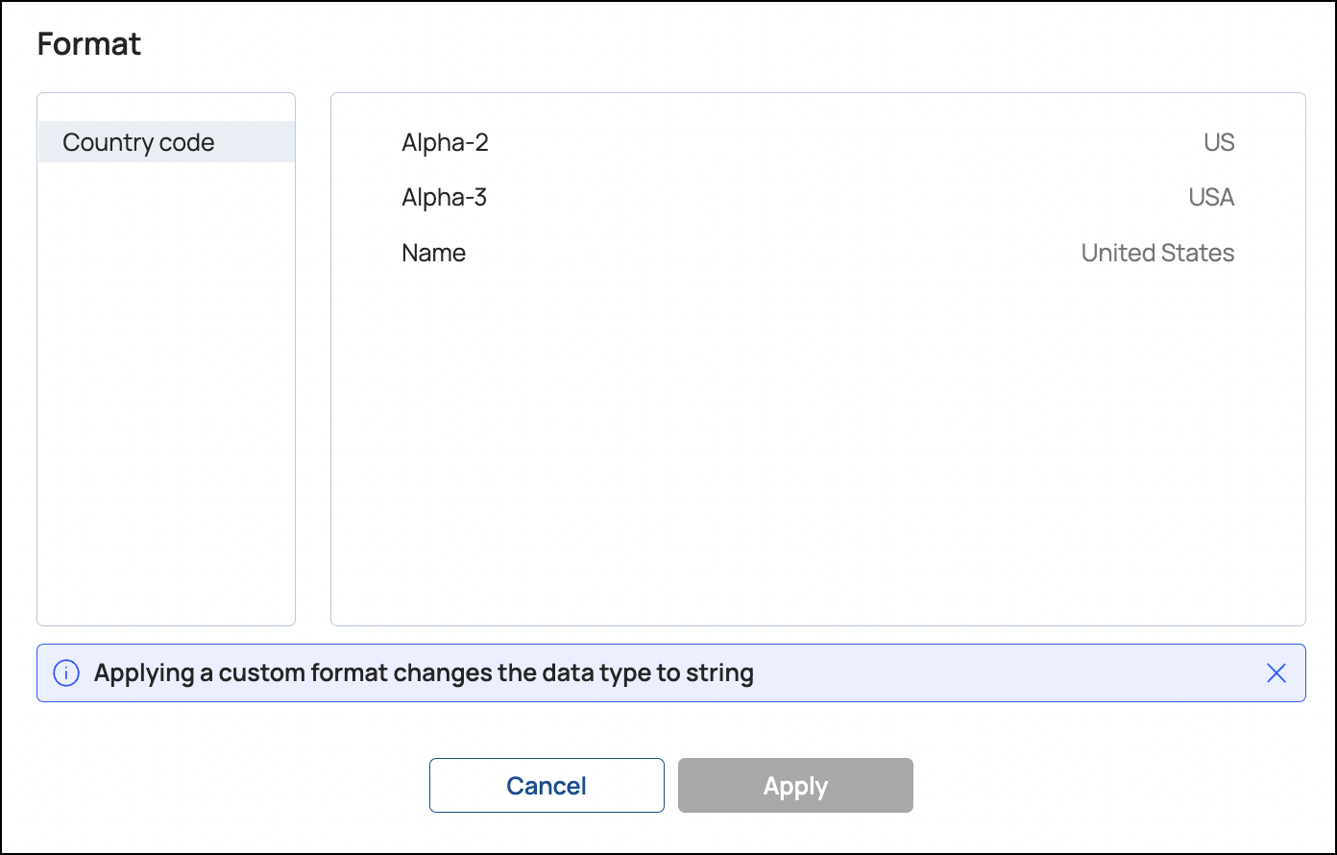This screenshot has height=855, width=1337.
Task: Click the Alpha-2 row label
Action: click(x=445, y=142)
